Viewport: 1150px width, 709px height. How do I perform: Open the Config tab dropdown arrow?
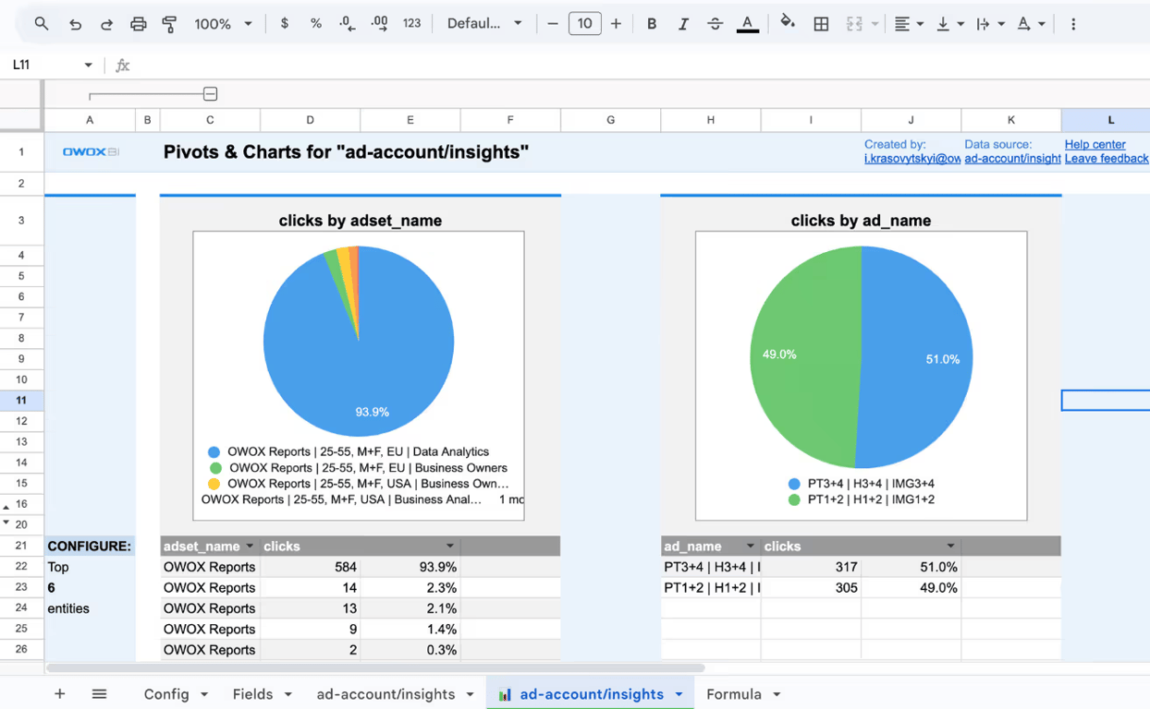[204, 694]
